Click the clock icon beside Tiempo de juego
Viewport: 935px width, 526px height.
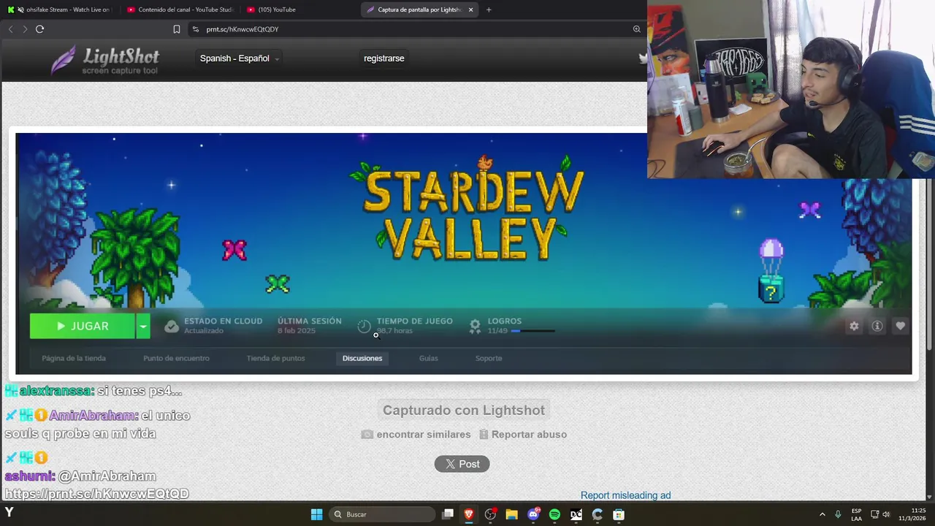[x=364, y=327]
